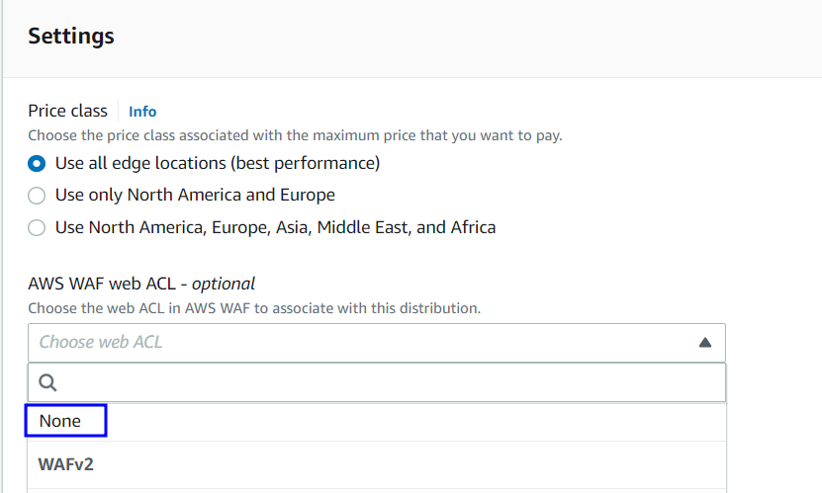Click the 'Use all edge locations (best performance)' label
822x493 pixels.
(x=218, y=163)
